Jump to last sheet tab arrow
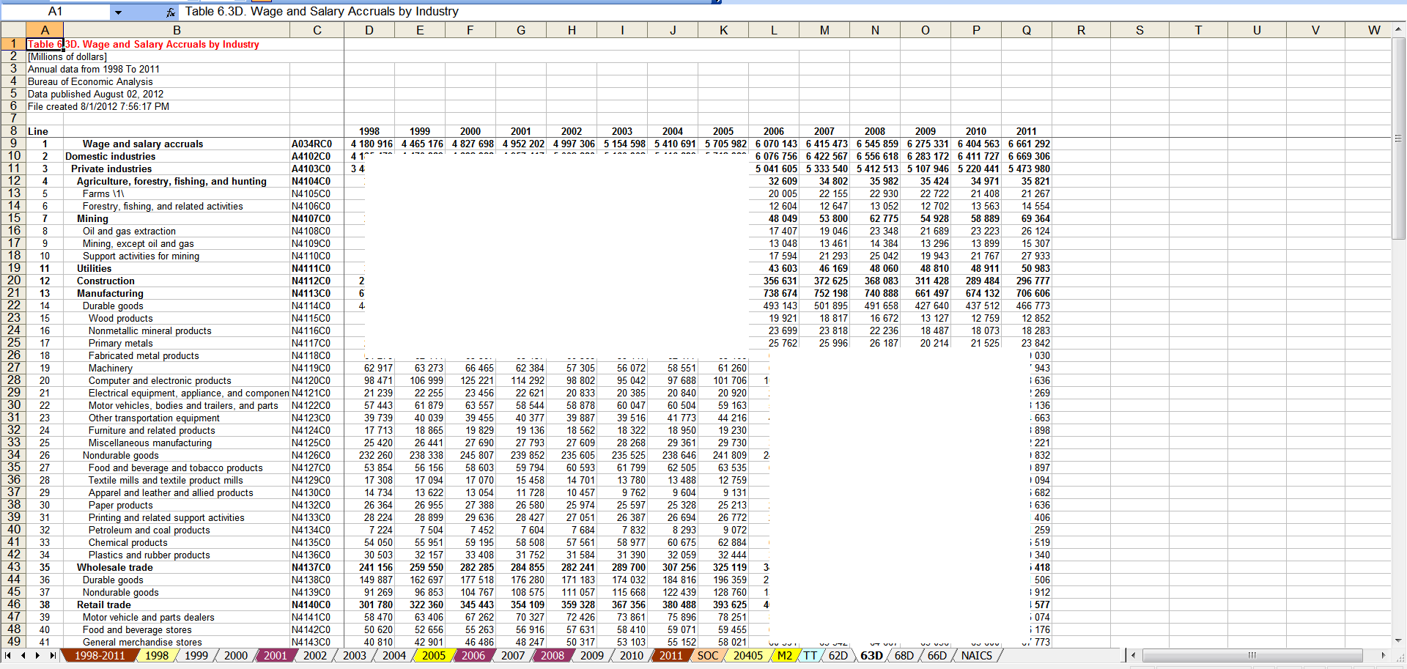 point(52,656)
